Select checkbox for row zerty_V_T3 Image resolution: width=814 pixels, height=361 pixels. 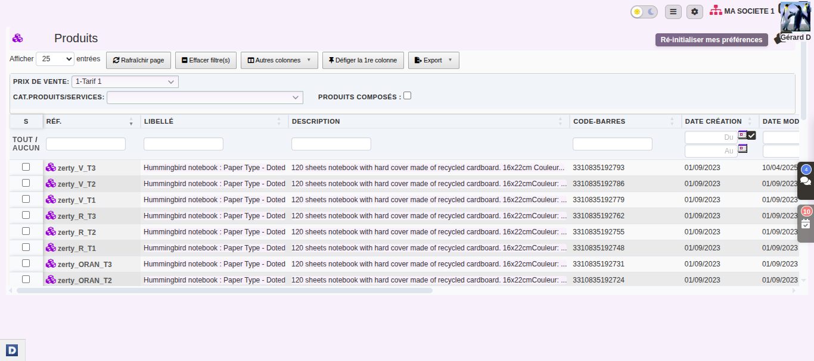[26, 167]
